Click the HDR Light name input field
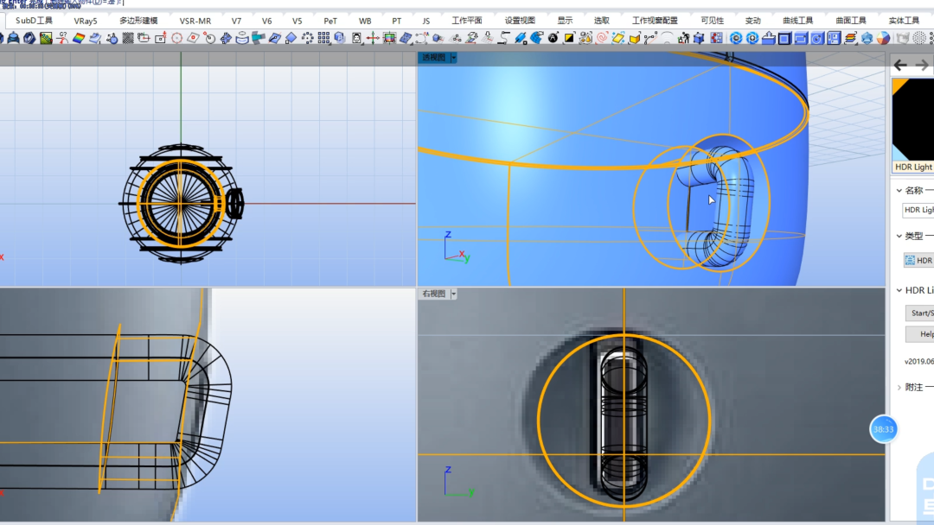Screen dimensions: 934x525 (x=918, y=210)
